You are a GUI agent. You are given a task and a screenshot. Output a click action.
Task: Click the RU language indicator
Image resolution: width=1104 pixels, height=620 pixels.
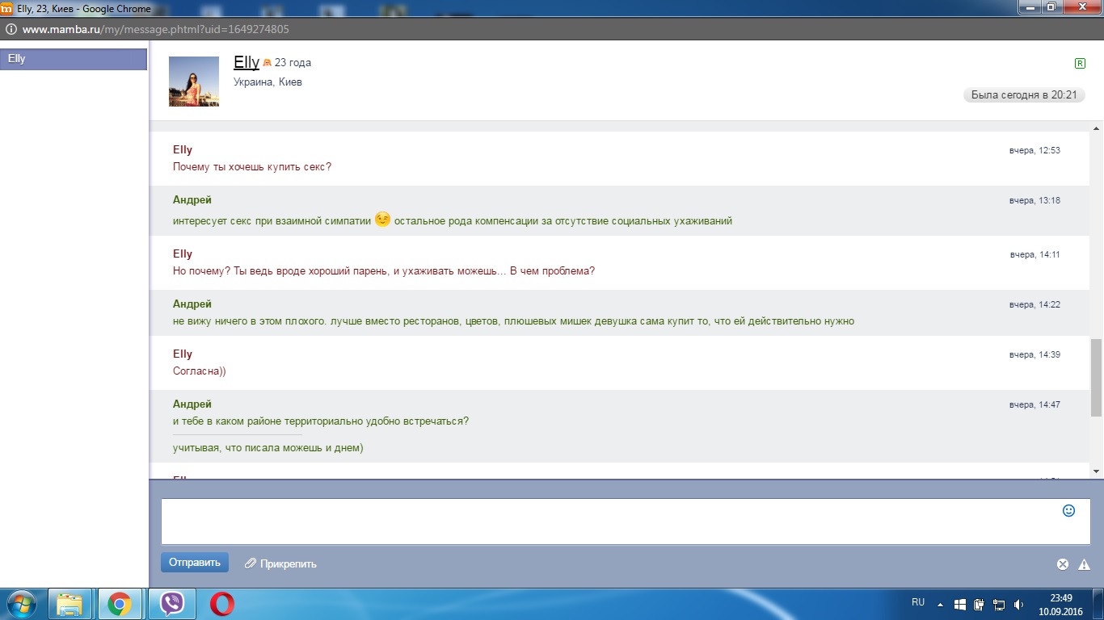918,602
